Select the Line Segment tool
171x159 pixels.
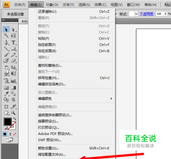pyautogui.click(x=6, y=49)
